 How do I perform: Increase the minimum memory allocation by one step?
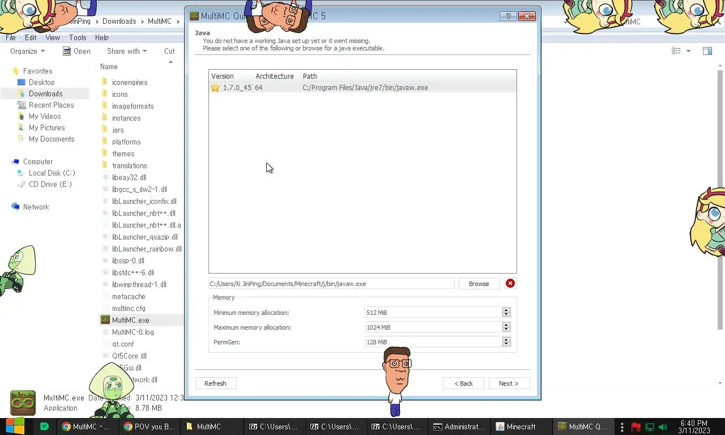[x=506, y=310]
